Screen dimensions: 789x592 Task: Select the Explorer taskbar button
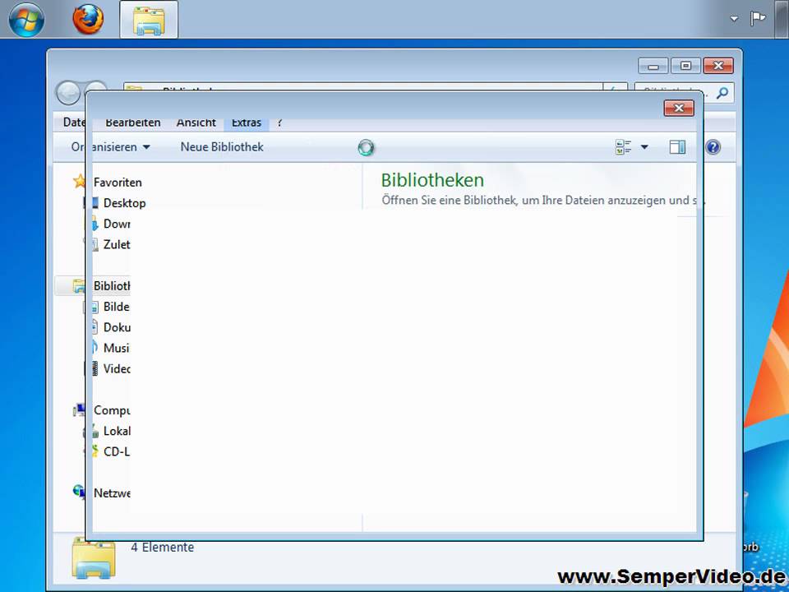pyautogui.click(x=149, y=20)
